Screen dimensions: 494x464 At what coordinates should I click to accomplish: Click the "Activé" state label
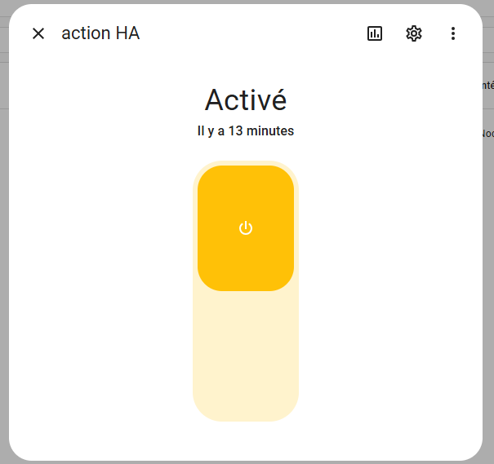(246, 99)
